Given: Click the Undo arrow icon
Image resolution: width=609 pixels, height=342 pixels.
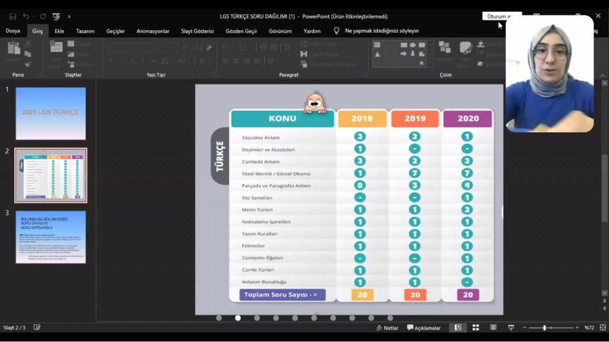Looking at the screenshot, I should [x=26, y=17].
